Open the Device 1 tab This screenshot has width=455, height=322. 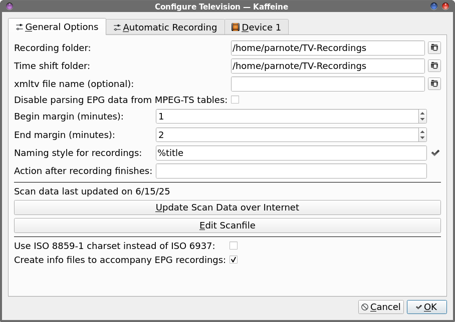tap(257, 27)
